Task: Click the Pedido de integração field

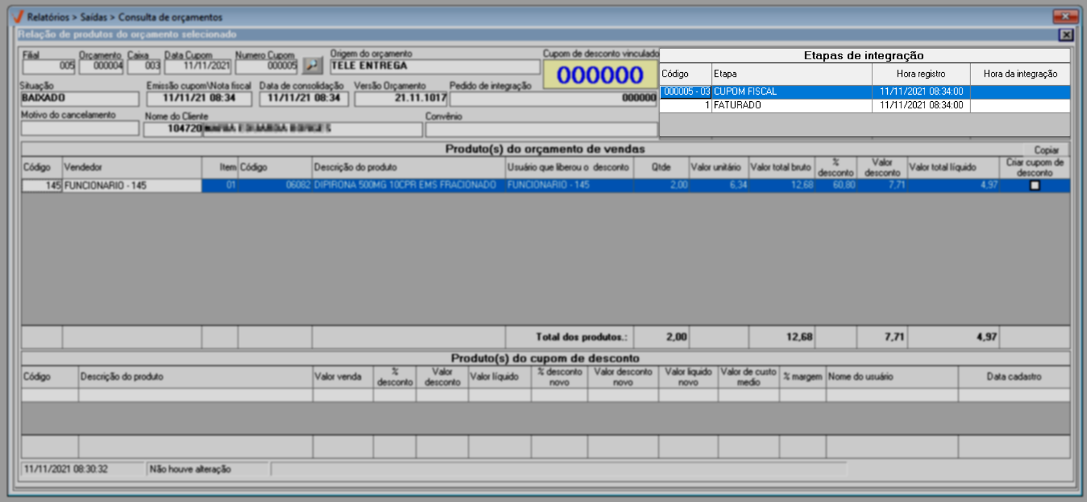Action: [553, 99]
